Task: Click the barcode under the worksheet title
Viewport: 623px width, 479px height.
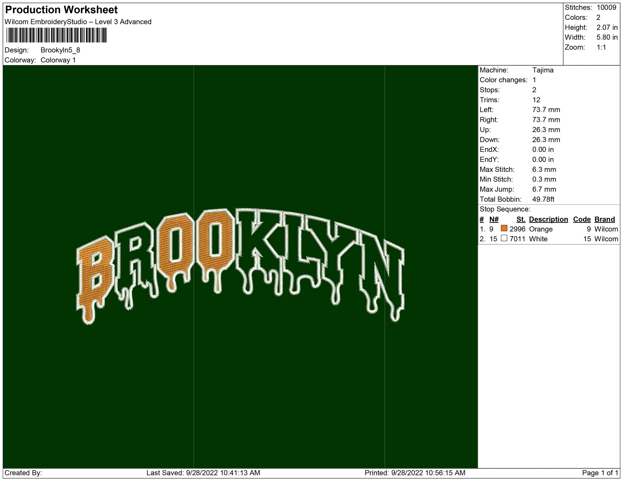Action: tap(56, 35)
